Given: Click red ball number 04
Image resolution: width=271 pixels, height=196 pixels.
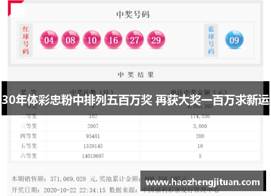Looking at the screenshot, I should point(49,40).
